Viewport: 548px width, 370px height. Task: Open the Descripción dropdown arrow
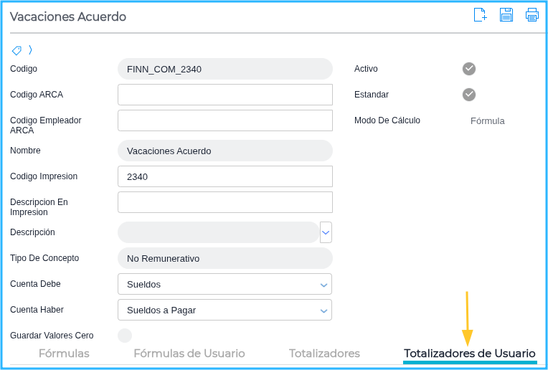326,232
